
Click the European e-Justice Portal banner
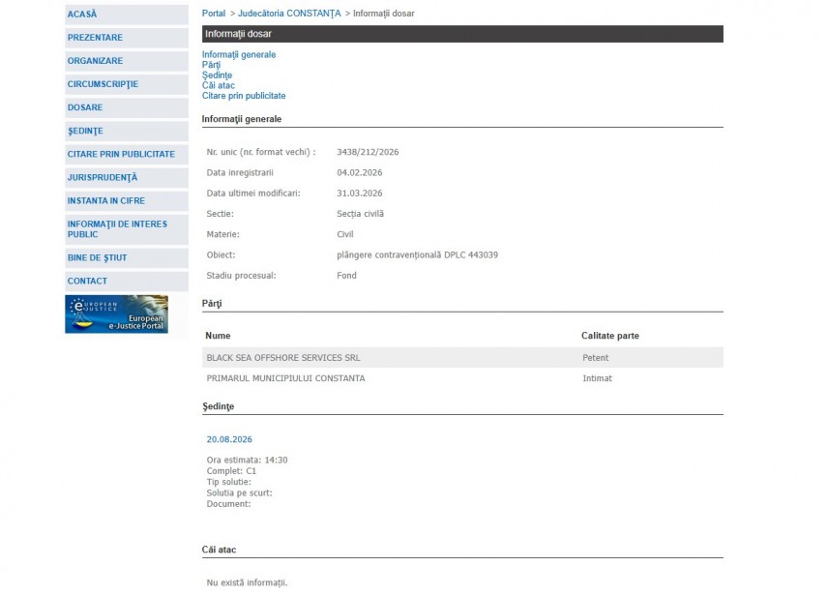coord(116,314)
